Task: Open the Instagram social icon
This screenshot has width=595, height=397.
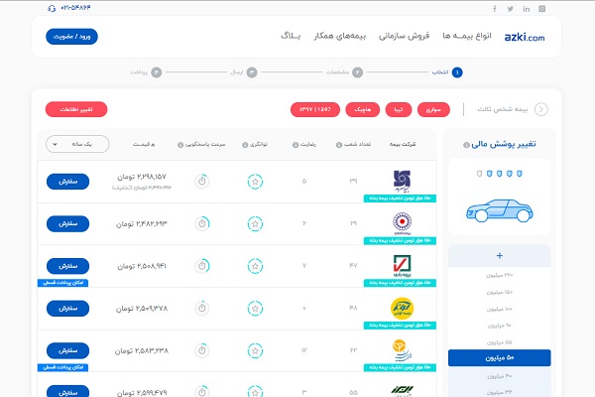Action: point(542,9)
